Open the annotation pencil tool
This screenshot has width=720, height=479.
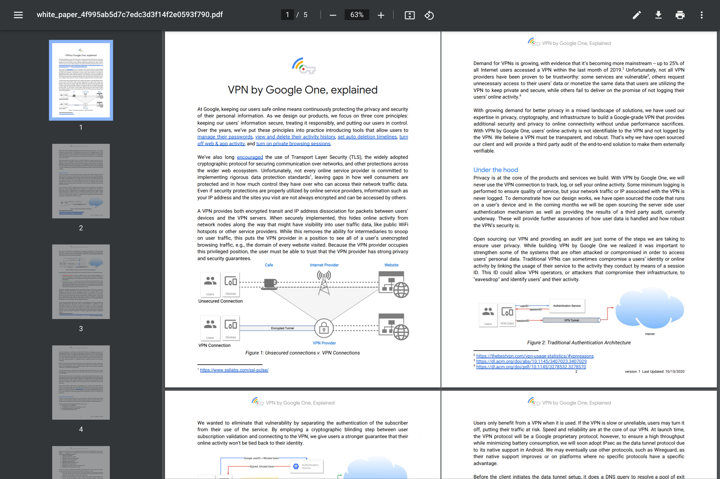click(x=637, y=15)
